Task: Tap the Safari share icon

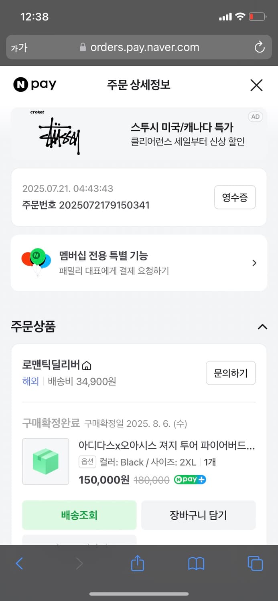Action: click(x=138, y=563)
